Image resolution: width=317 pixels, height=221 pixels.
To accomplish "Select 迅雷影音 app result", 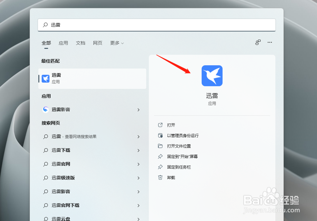I will pos(92,110).
